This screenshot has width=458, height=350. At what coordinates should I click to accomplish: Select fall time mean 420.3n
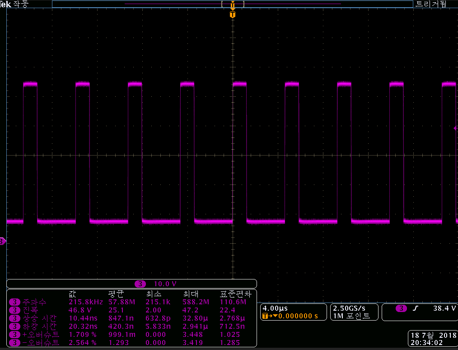[x=122, y=326]
